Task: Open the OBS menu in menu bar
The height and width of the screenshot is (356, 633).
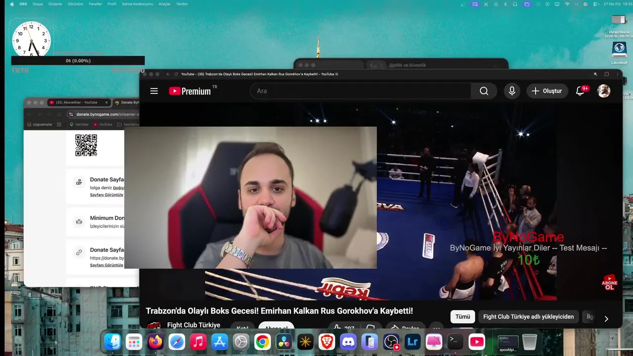Action: point(23,4)
